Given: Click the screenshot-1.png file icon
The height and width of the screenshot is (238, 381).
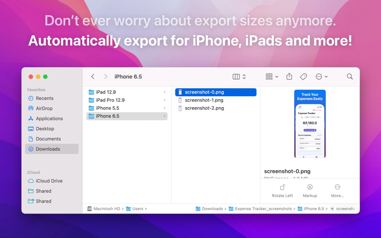Looking at the screenshot, I should [180, 100].
